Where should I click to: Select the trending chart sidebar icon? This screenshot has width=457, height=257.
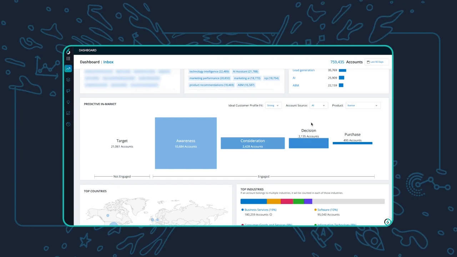[x=68, y=69]
